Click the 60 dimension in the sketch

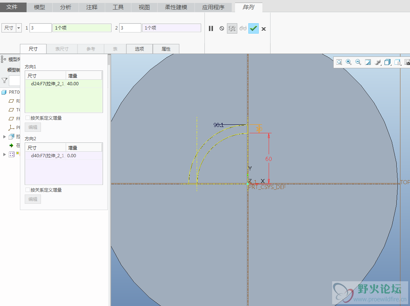tap(269, 159)
